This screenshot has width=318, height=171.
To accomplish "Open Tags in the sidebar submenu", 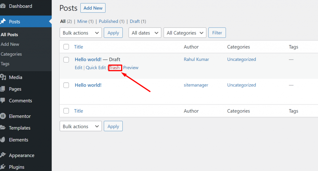I will 5,64.
